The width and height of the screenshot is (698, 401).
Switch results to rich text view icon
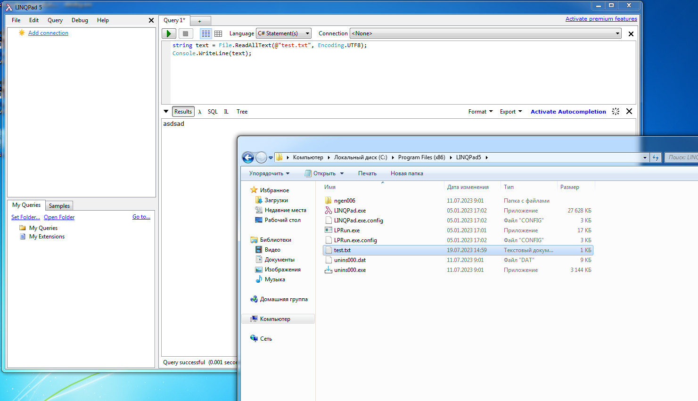(x=205, y=33)
